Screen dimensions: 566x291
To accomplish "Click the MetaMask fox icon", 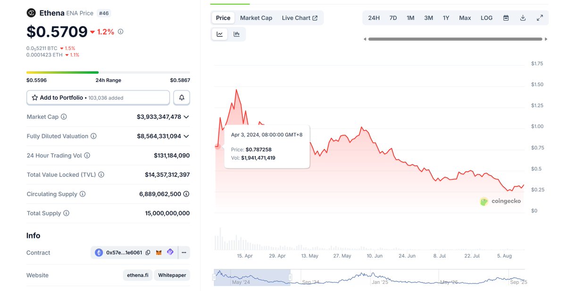I will point(159,253).
